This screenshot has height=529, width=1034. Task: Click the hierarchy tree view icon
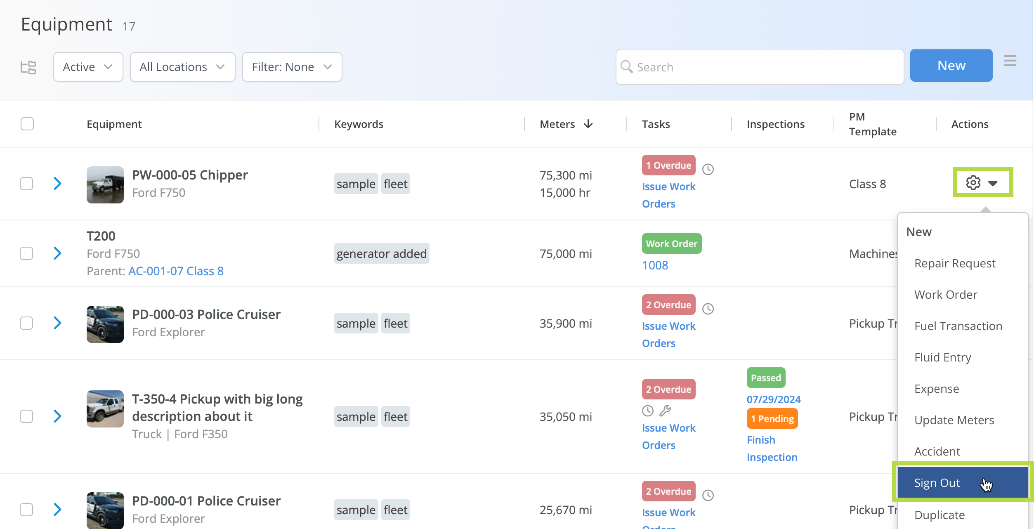[28, 67]
